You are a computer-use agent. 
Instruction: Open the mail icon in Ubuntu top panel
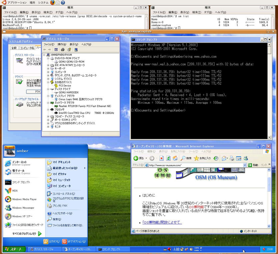(x=58, y=2)
